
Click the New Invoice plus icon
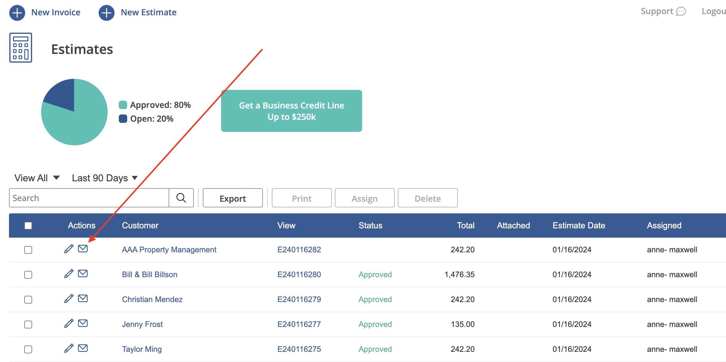(x=17, y=13)
